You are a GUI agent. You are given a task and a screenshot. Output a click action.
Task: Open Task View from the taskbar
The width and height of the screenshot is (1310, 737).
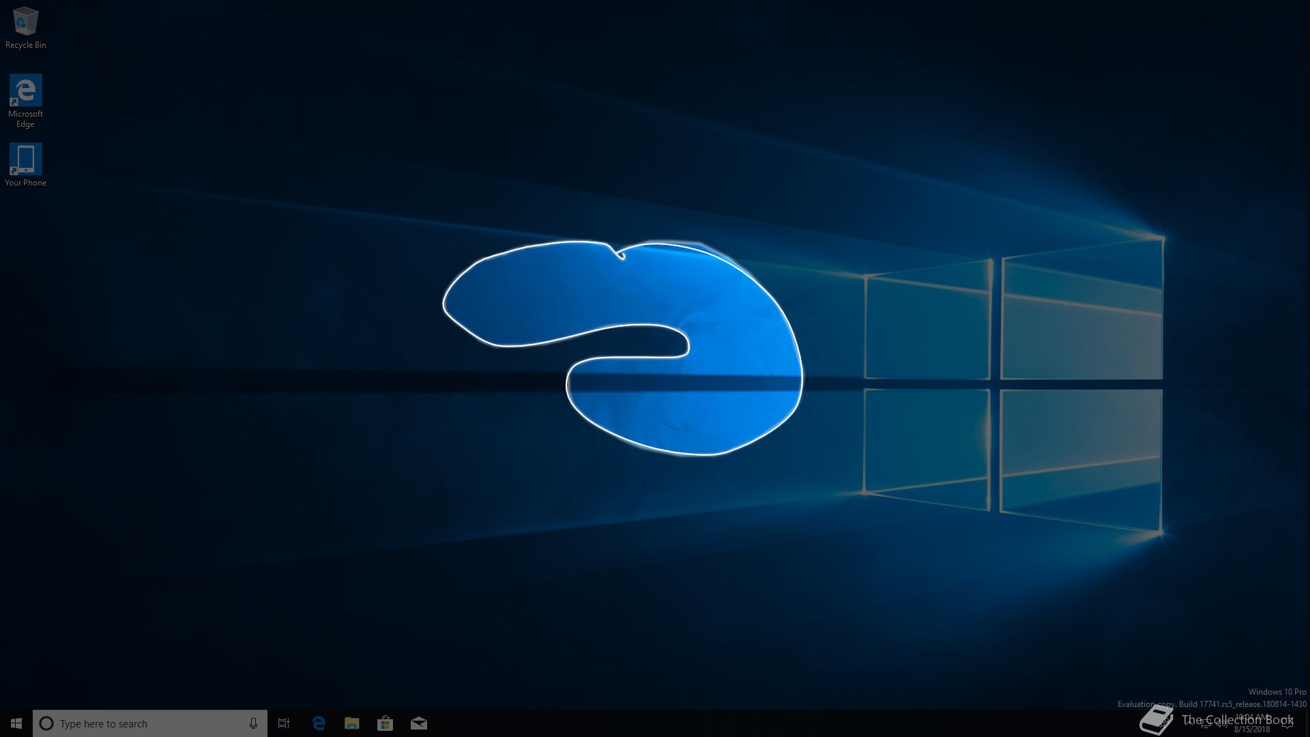pyautogui.click(x=284, y=723)
